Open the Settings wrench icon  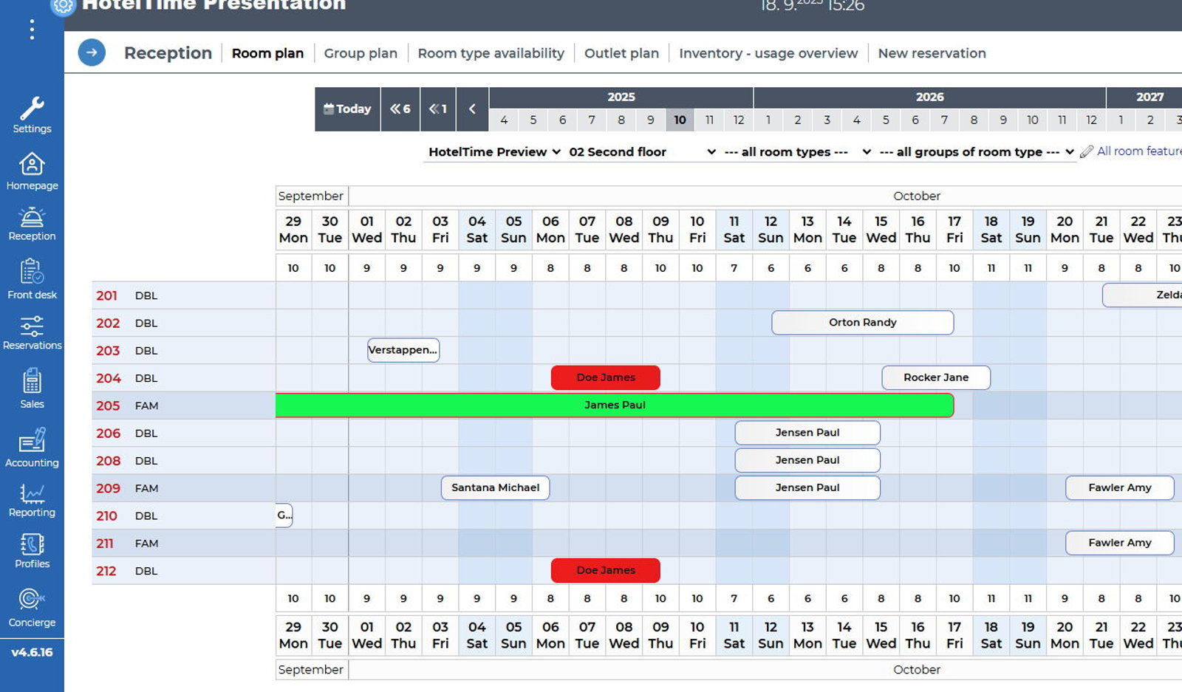[32, 109]
